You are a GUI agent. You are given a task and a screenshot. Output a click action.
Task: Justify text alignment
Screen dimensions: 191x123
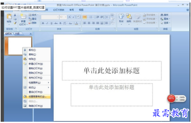coord(98,23)
